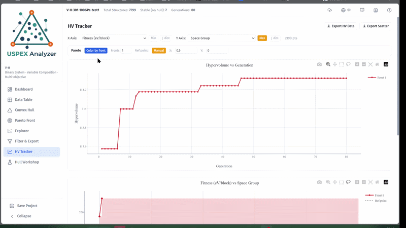Open X Axis Fitness (eV/block) dropdown
406x228 pixels.
tap(113, 38)
